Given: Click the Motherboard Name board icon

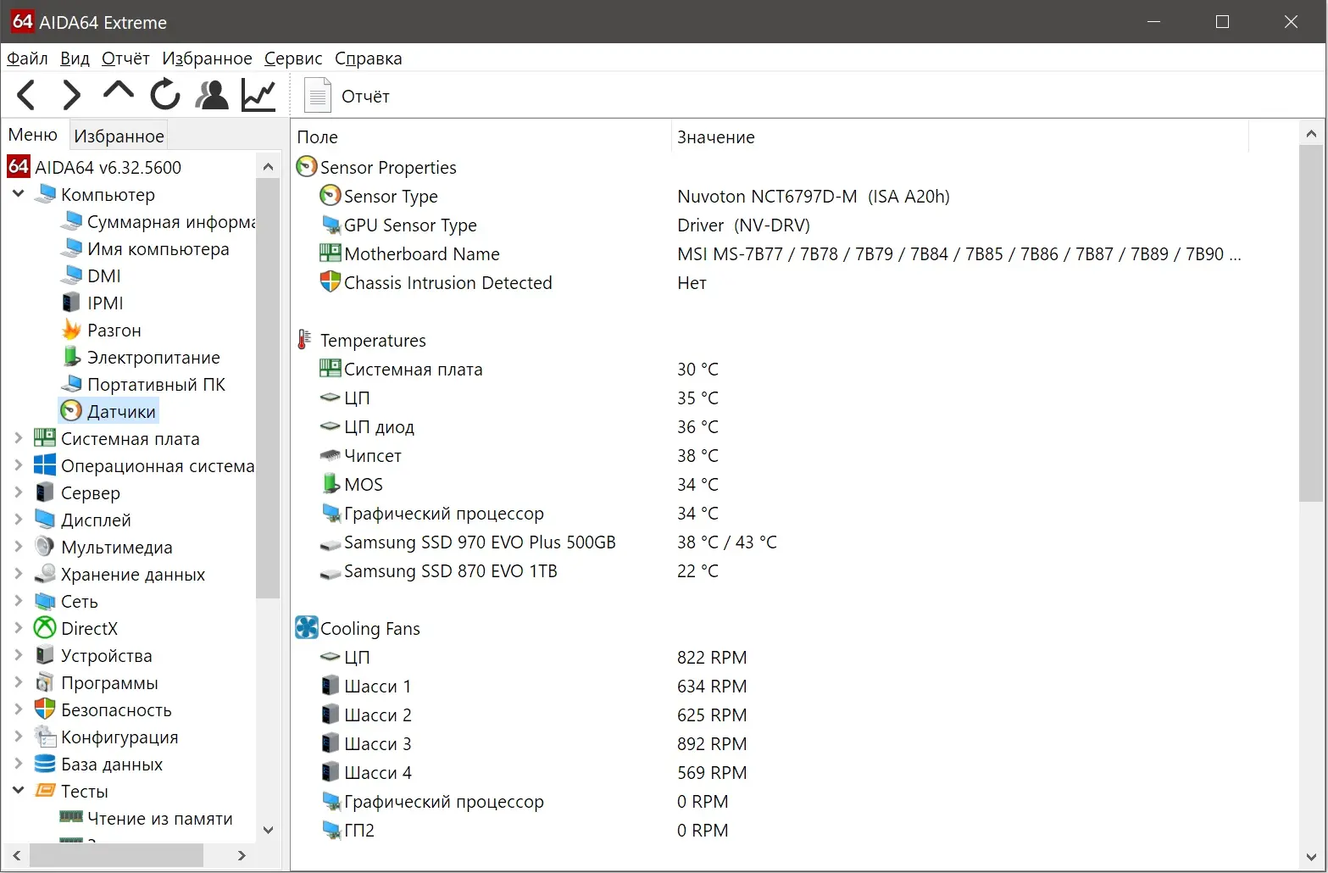Looking at the screenshot, I should (330, 253).
